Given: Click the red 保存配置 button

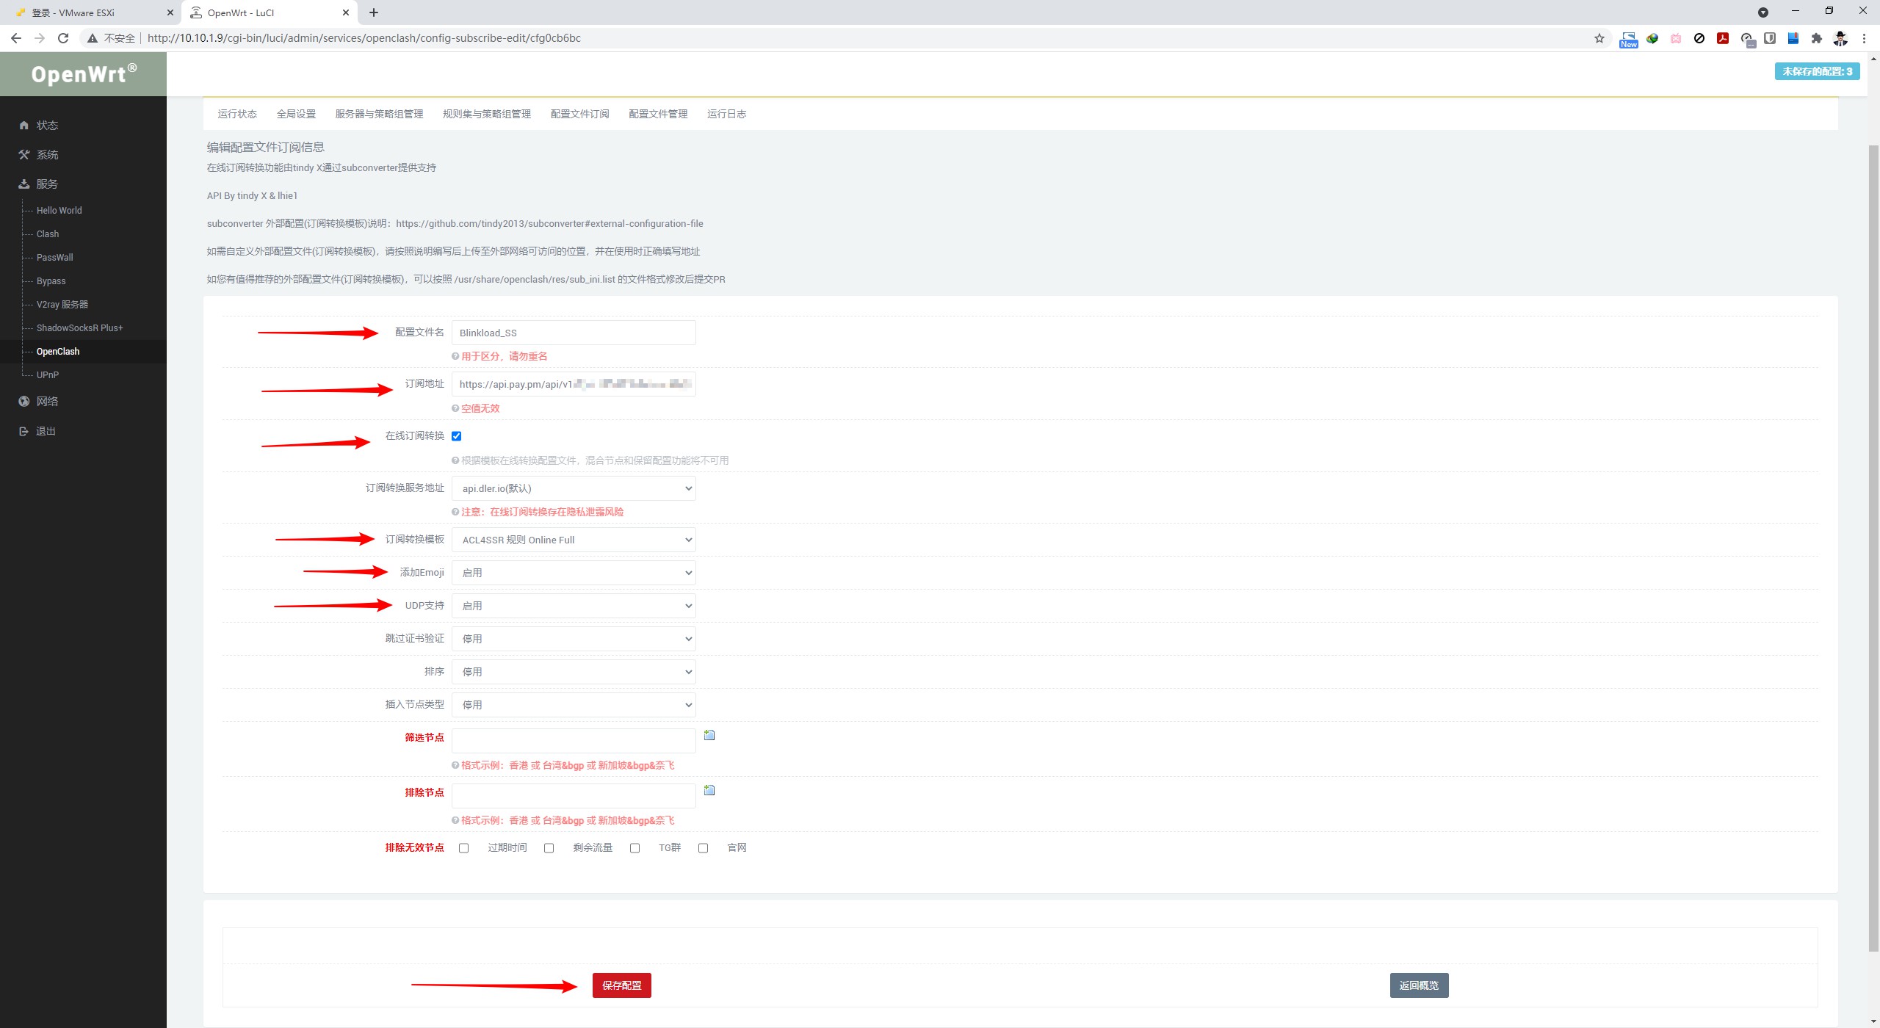Looking at the screenshot, I should pos(621,985).
